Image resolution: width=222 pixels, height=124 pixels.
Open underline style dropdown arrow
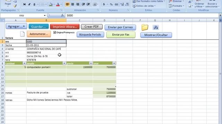click(x=38, y=4)
